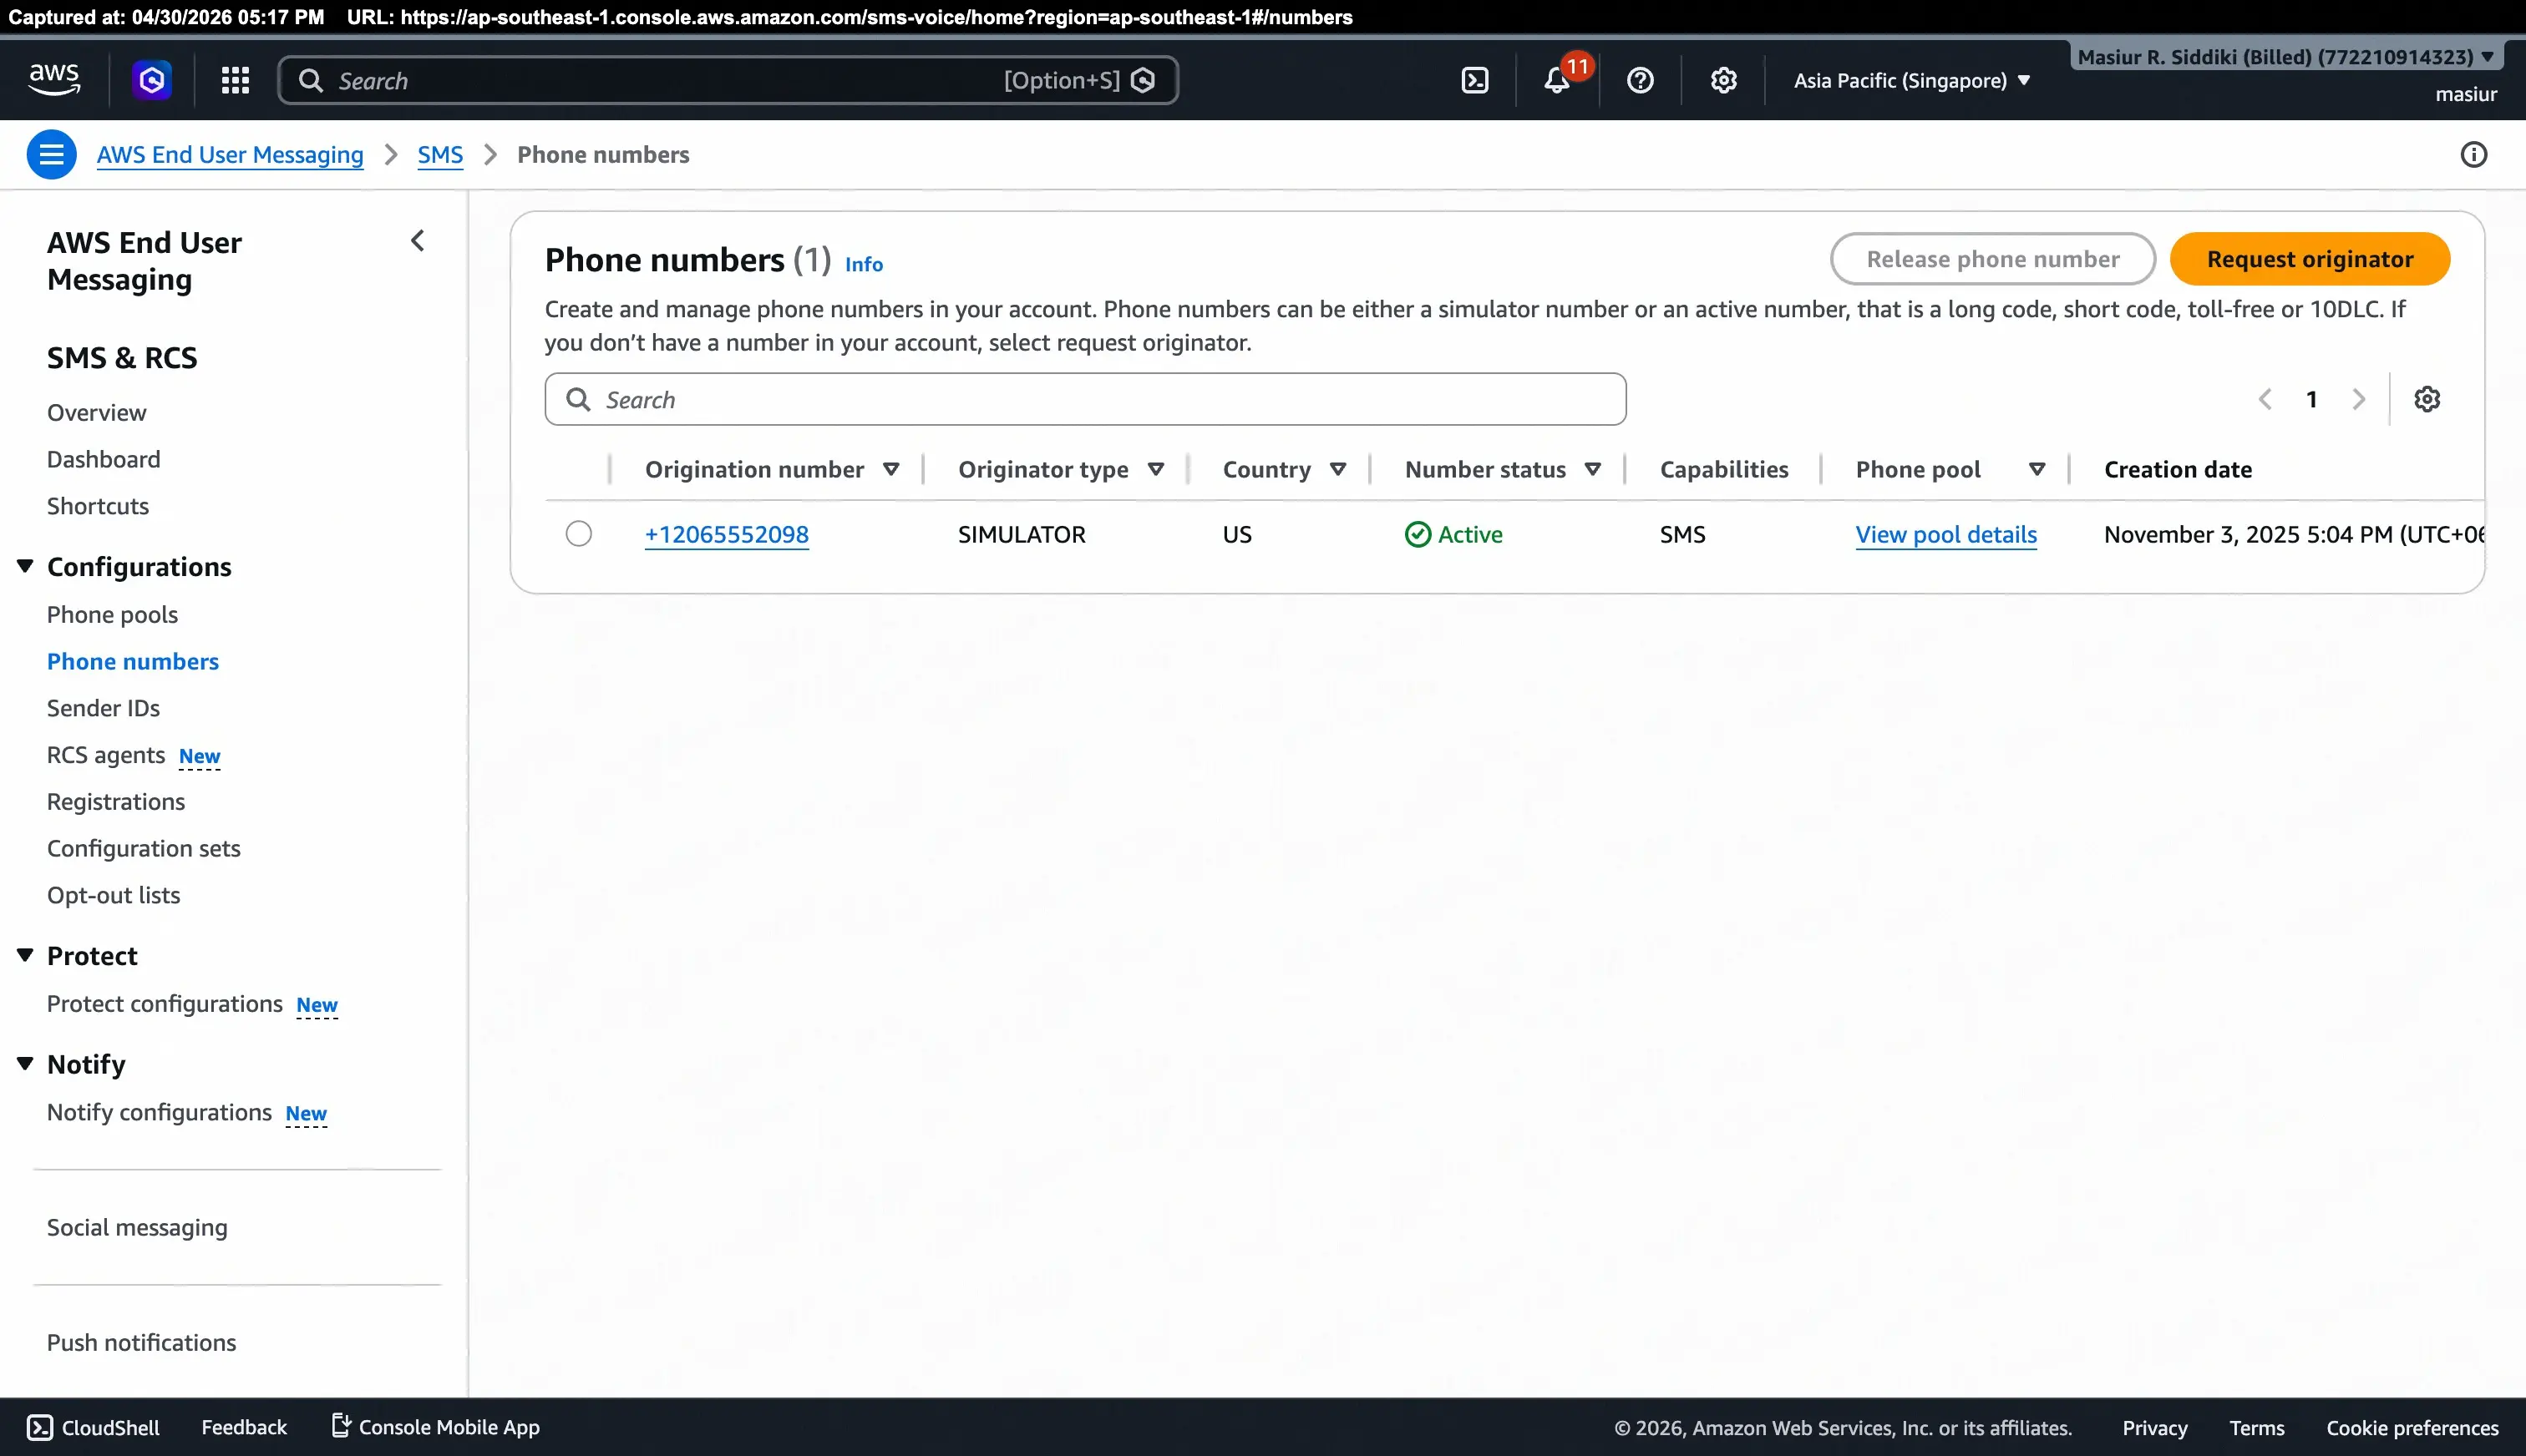Open the Terms link in the footer
Screen dimensions: 2526x1456
[2256, 1428]
